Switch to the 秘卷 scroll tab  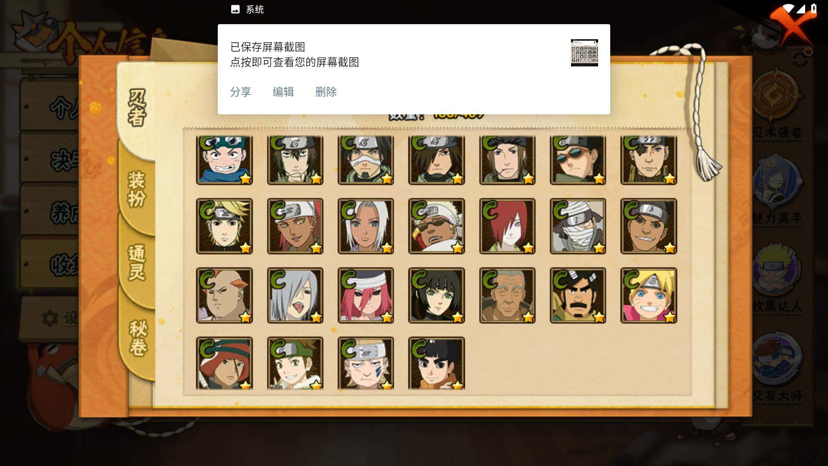[x=138, y=338]
